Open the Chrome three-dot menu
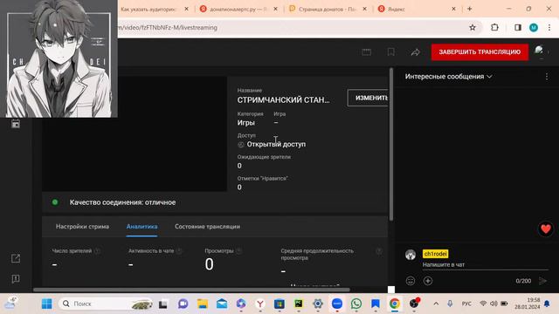This screenshot has height=314, width=559. coord(549,27)
